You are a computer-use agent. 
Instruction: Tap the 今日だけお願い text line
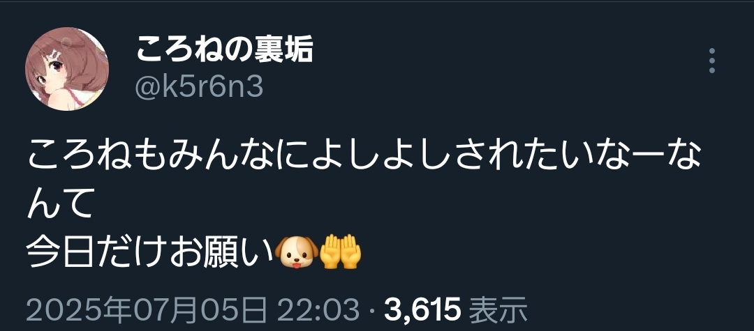[149, 252]
